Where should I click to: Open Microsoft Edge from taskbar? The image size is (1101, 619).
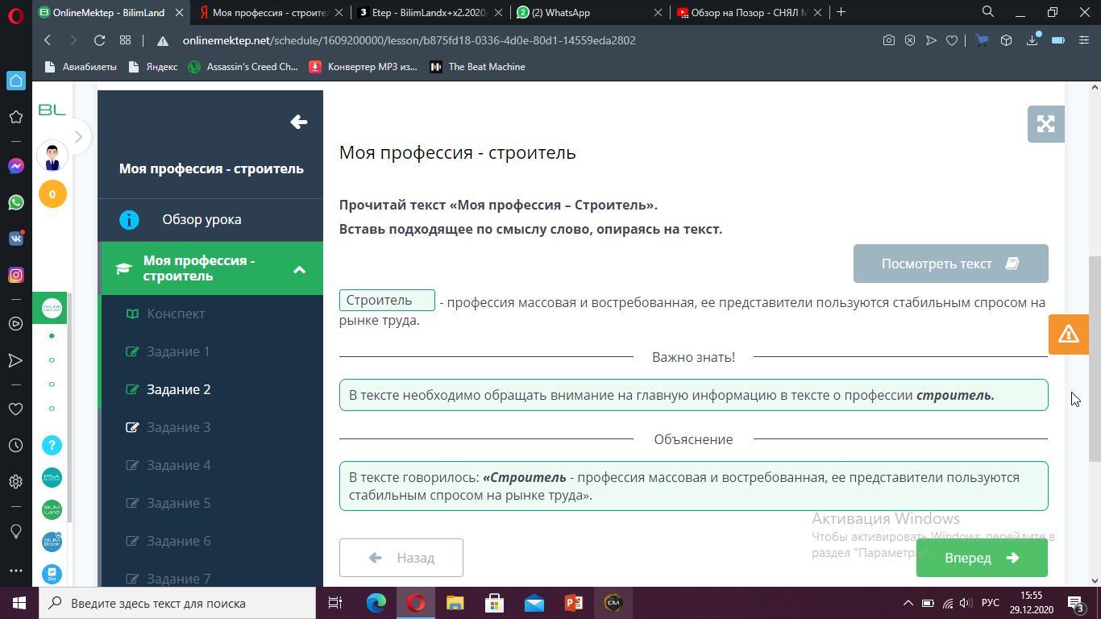[x=376, y=603]
